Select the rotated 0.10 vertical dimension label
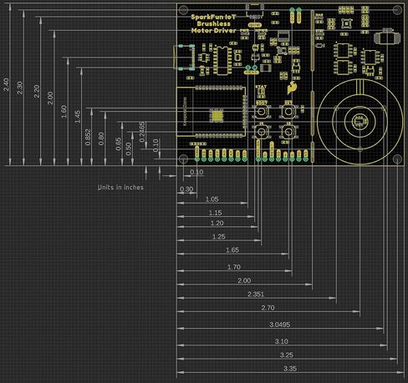Viewport: 408px width, 383px height. coord(156,145)
